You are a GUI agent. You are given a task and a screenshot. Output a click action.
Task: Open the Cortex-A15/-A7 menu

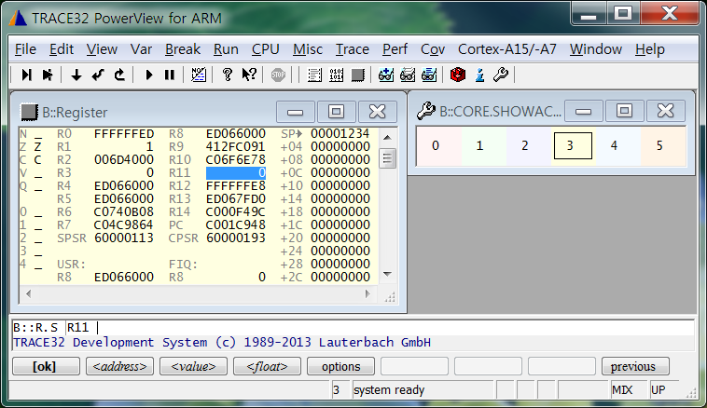point(507,49)
